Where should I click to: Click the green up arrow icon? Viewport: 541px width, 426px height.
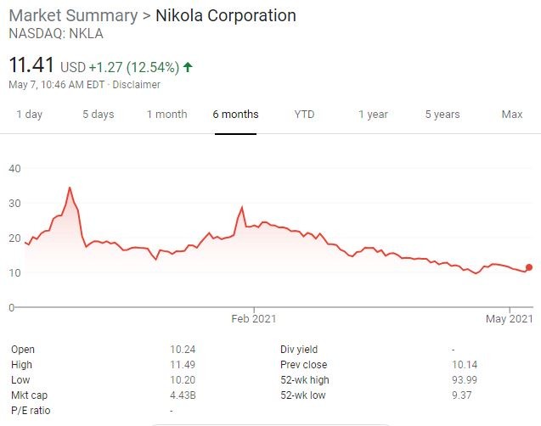pyautogui.click(x=187, y=66)
